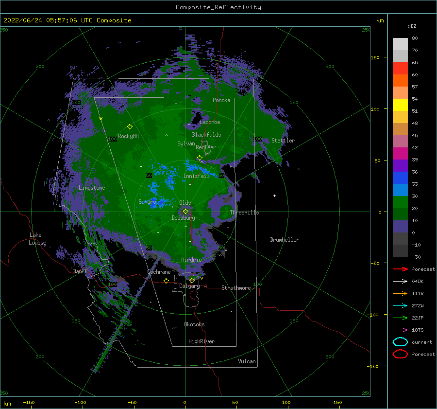This screenshot has height=409, width=437.
Task: Click the Ponoka city label
Action: click(221, 100)
